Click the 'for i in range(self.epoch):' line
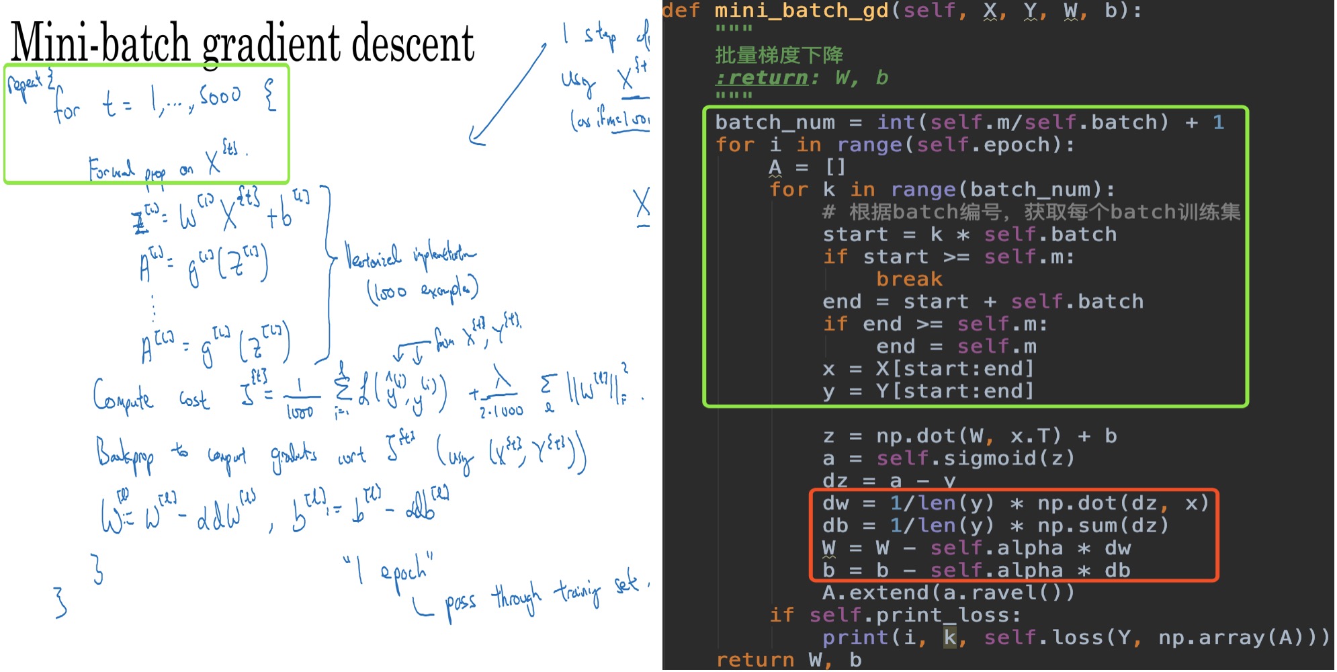1337x672 pixels. pos(895,145)
